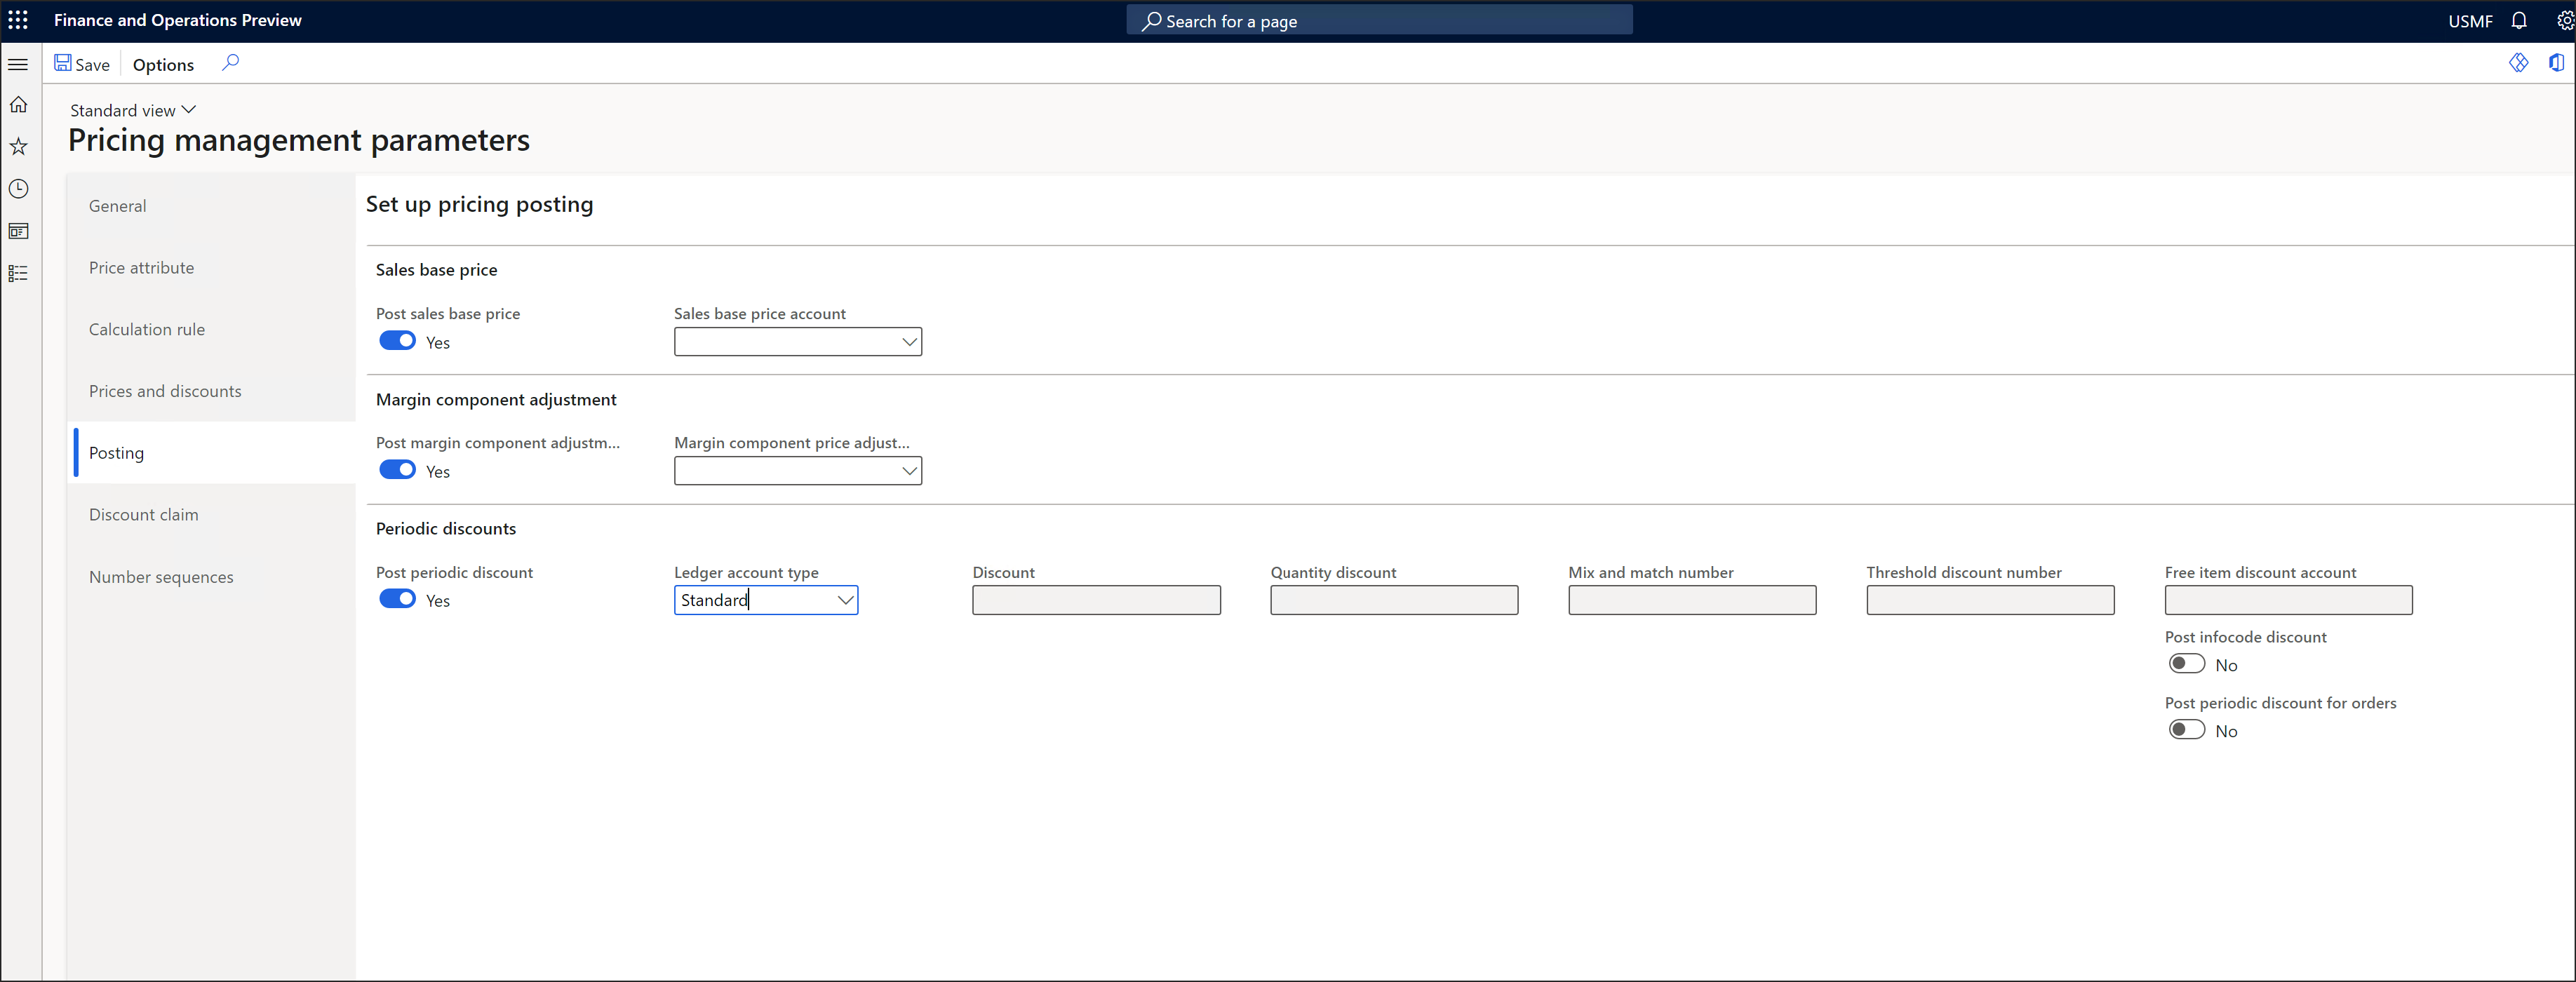Select the Home icon in the navigation sidebar
Image resolution: width=2576 pixels, height=982 pixels.
(18, 104)
